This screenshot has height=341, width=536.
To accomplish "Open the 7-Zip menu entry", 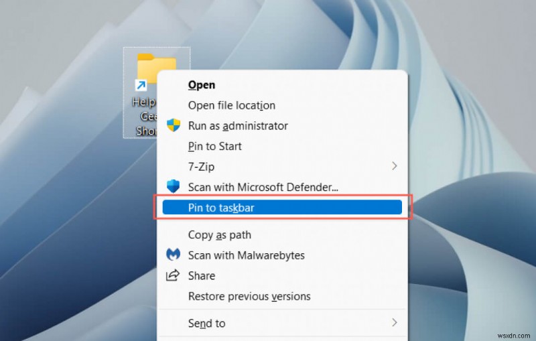I will tap(282, 166).
